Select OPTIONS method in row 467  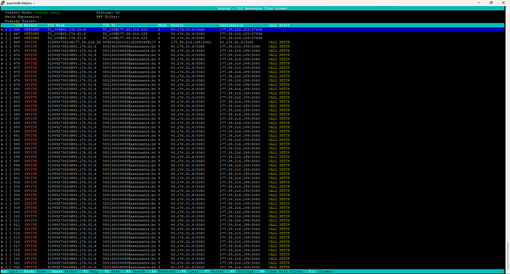tap(32, 34)
